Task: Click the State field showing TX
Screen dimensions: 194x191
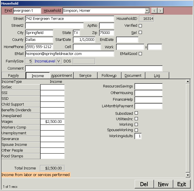Action: [x=76, y=33]
